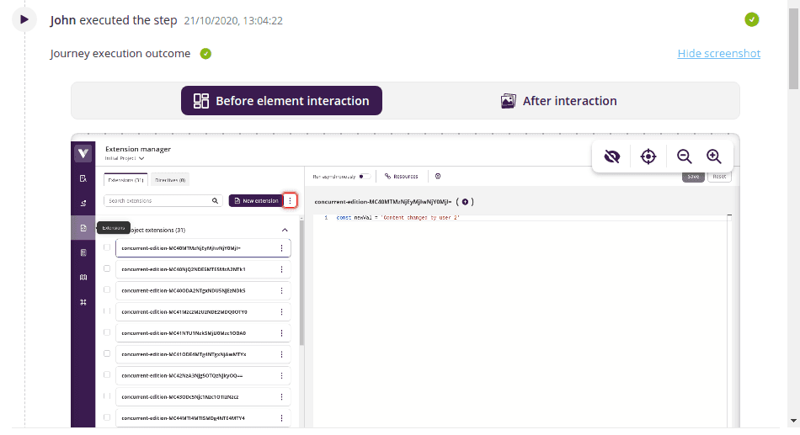This screenshot has height=435, width=800.
Task: Select extension concurrent-edition-MC41NTU1 in the list
Action: 203,333
